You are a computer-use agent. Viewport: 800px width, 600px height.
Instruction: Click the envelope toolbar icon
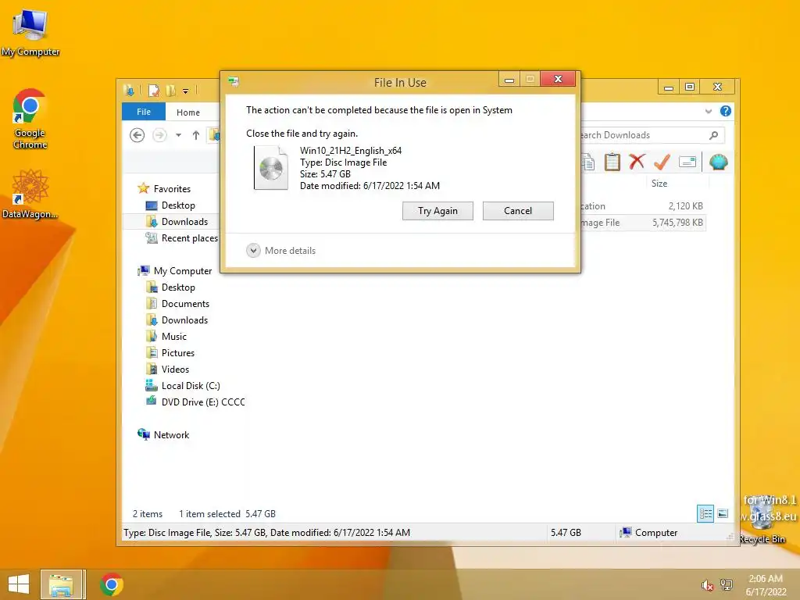coord(687,162)
